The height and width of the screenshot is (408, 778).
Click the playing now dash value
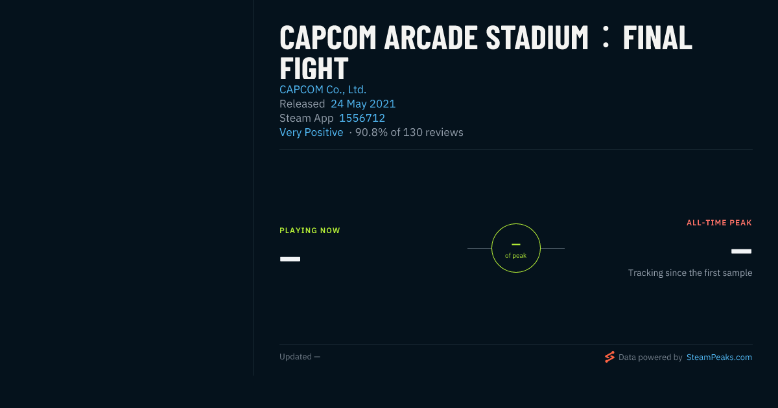tap(290, 259)
